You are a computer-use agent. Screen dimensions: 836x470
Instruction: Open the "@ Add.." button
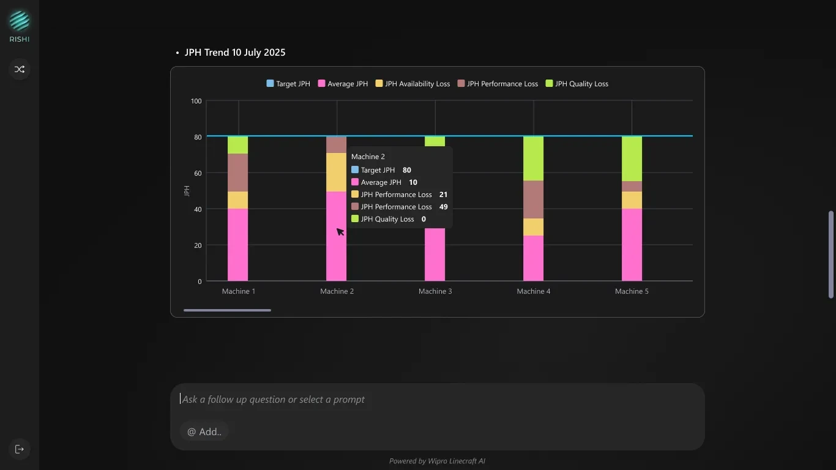point(204,431)
